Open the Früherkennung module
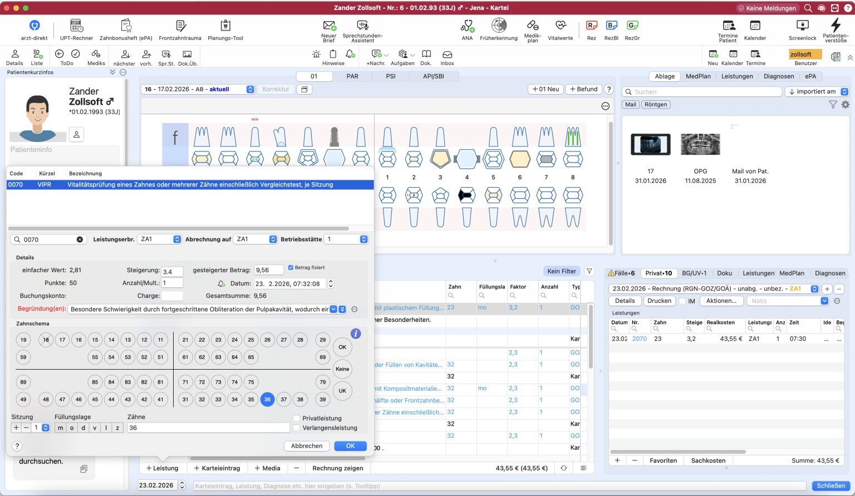 click(499, 26)
